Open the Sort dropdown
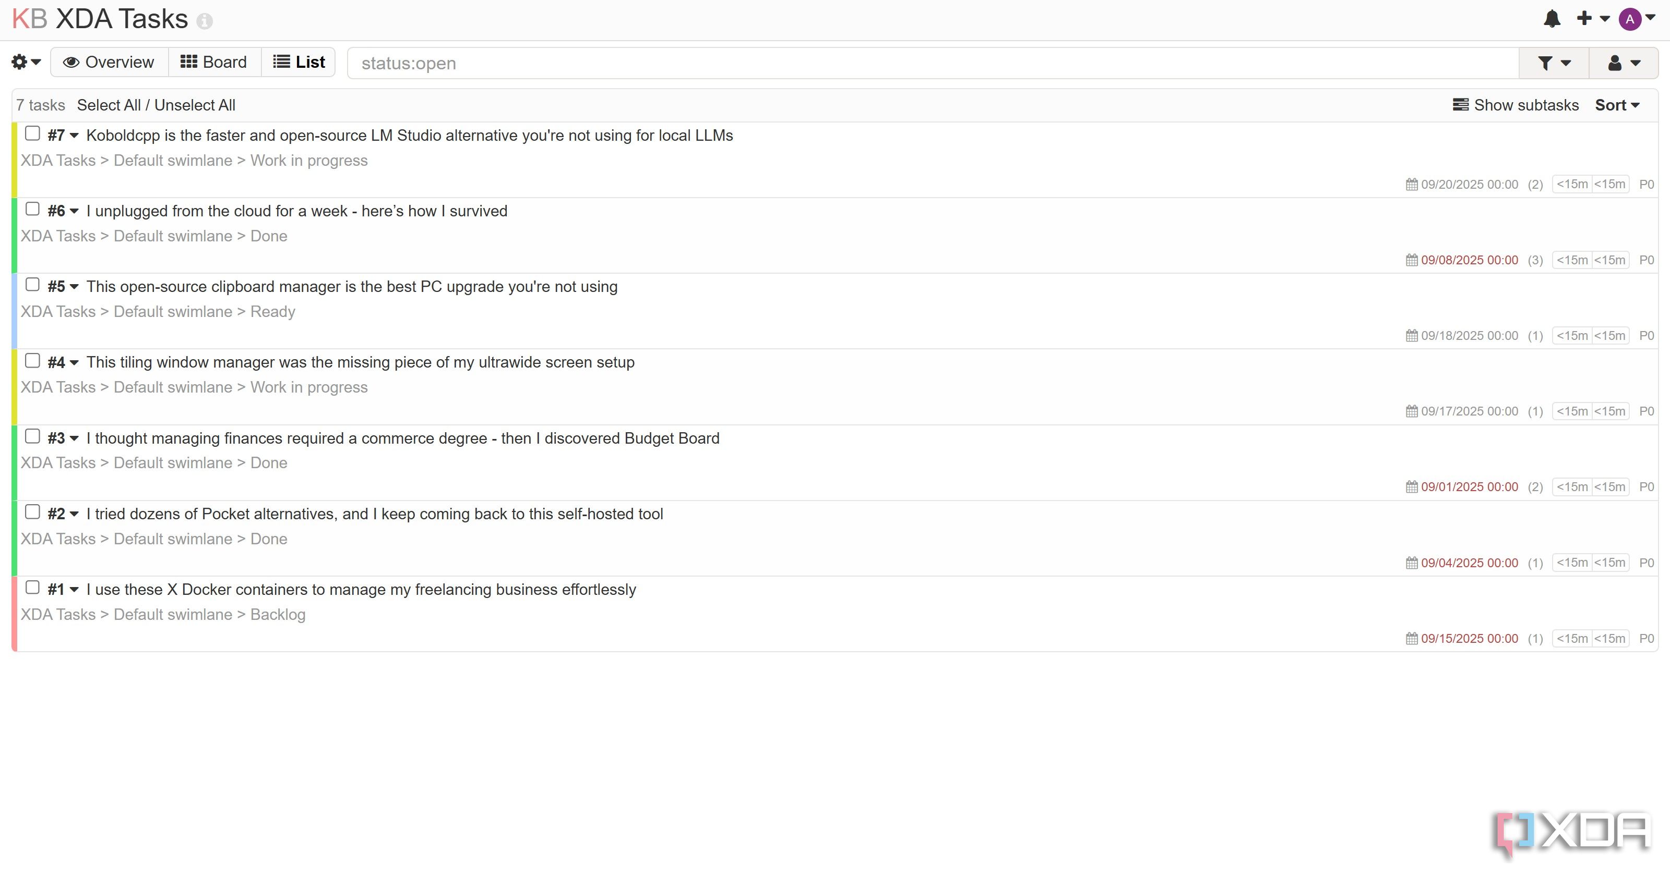This screenshot has height=879, width=1670. (x=1617, y=105)
